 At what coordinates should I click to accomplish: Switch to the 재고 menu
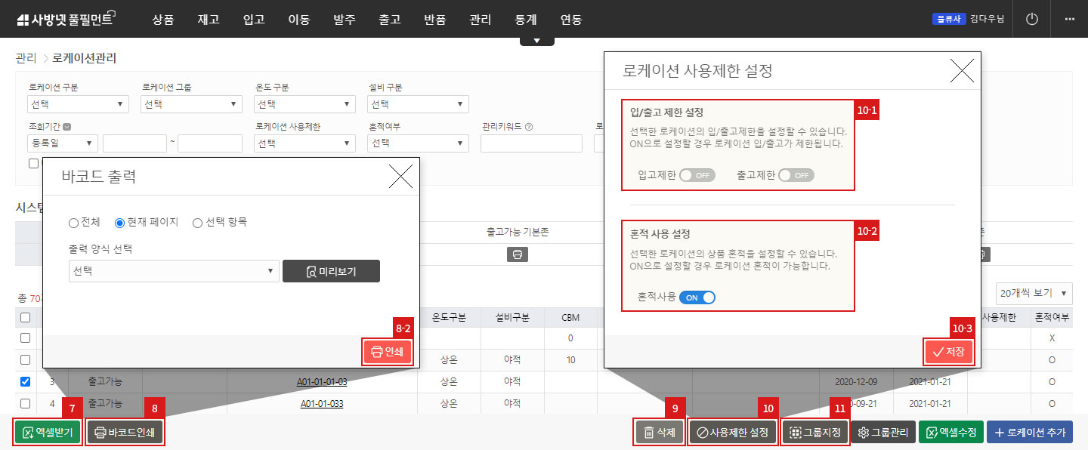pos(209,18)
